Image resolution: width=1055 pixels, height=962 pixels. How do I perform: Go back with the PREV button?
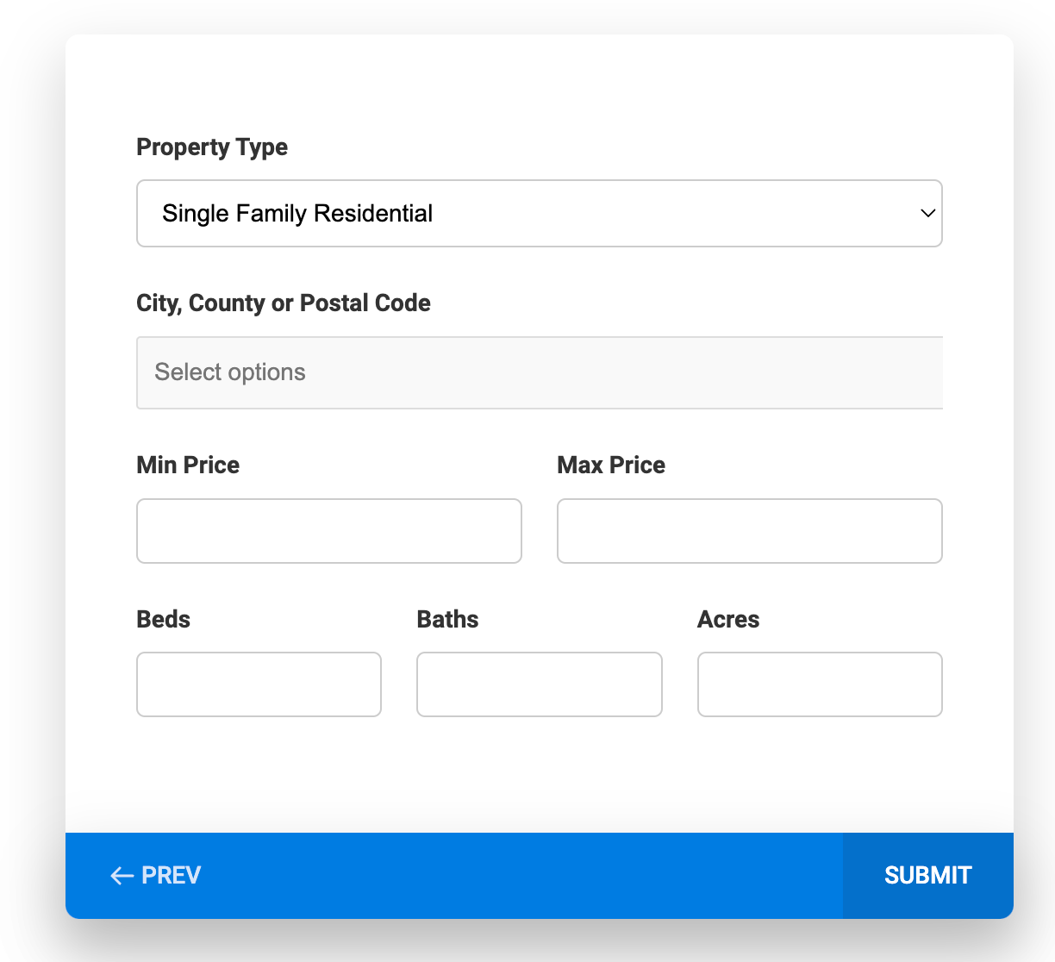click(156, 876)
